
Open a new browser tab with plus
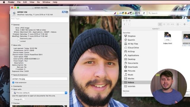[91, 8]
